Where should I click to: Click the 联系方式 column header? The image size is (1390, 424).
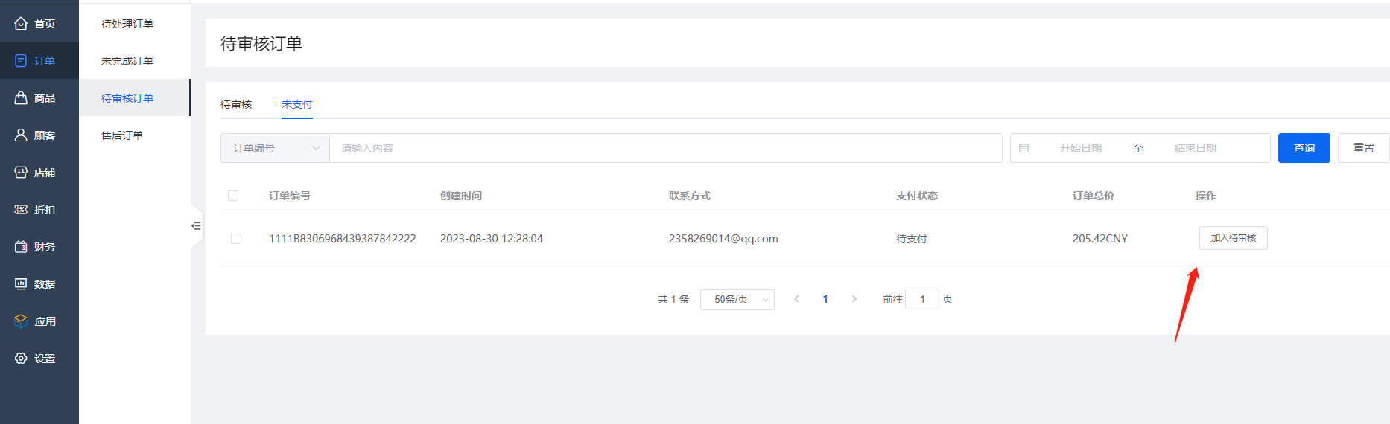[690, 196]
